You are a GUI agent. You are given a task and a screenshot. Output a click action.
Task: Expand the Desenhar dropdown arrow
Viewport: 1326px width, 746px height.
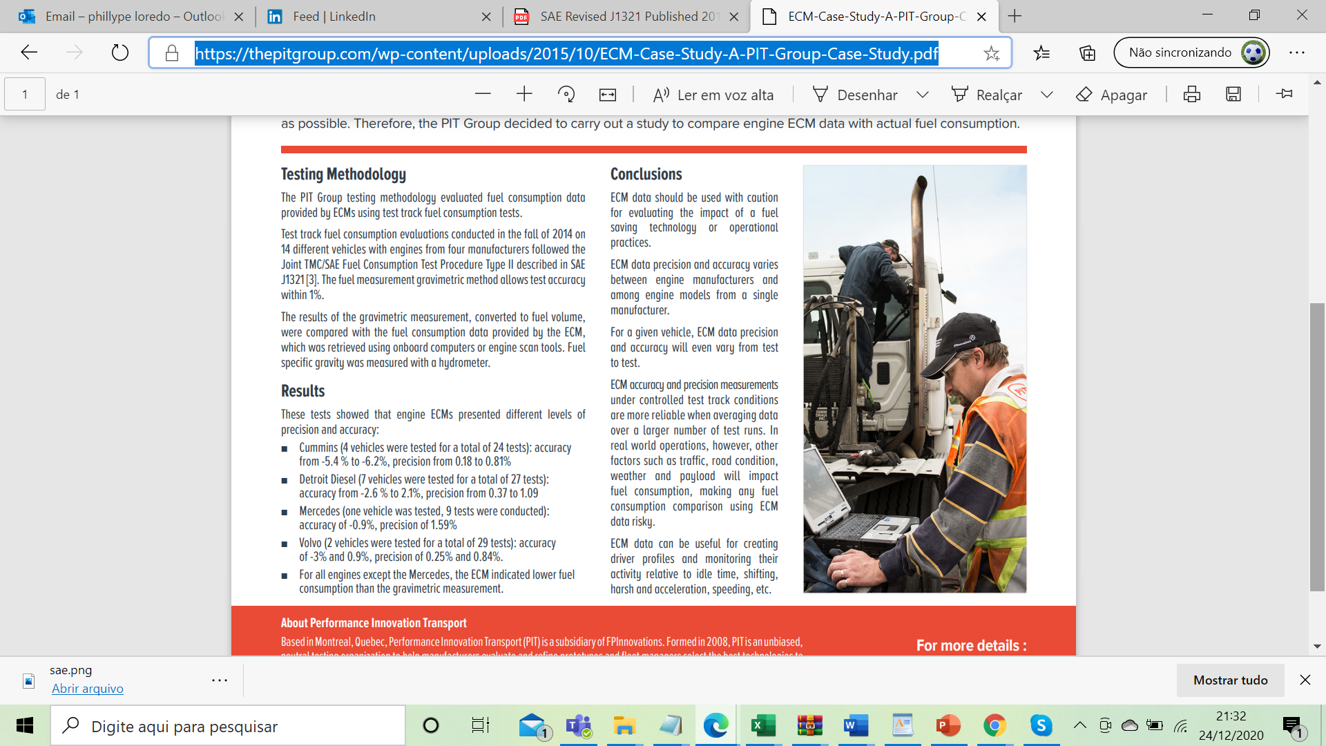click(923, 95)
